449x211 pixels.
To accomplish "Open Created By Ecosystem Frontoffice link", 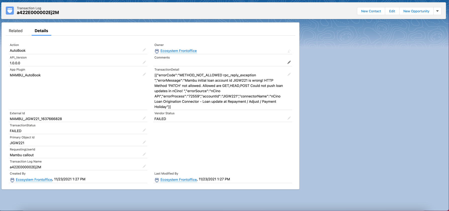I will (x=34, y=180).
